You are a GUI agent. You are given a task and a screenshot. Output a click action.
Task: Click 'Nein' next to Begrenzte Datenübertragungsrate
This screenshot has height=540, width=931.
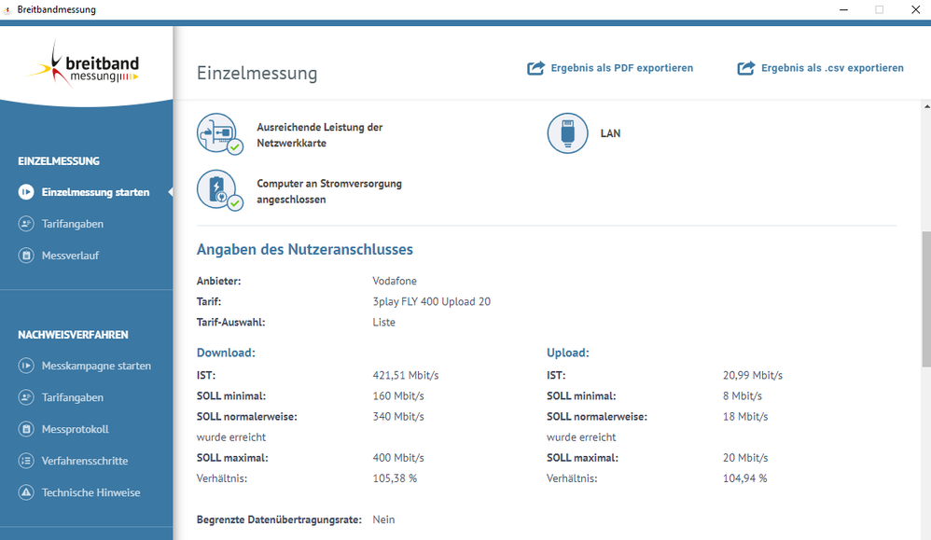[x=383, y=519]
